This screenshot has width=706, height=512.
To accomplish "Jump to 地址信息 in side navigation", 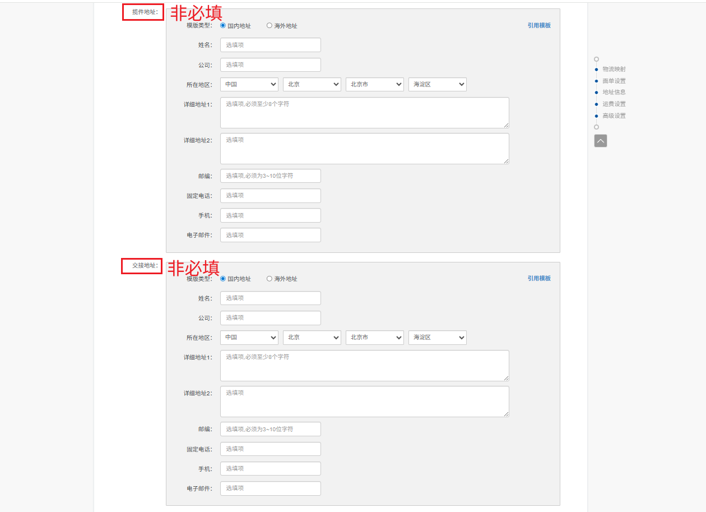I will point(614,92).
